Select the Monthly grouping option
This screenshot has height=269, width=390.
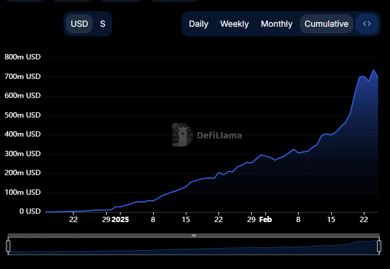click(x=277, y=24)
